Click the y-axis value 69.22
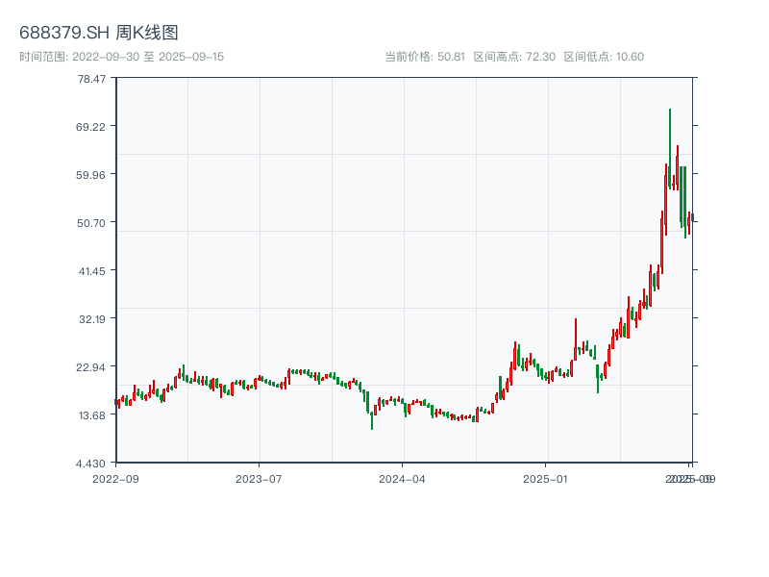This screenshot has height=577, width=769. 90,127
